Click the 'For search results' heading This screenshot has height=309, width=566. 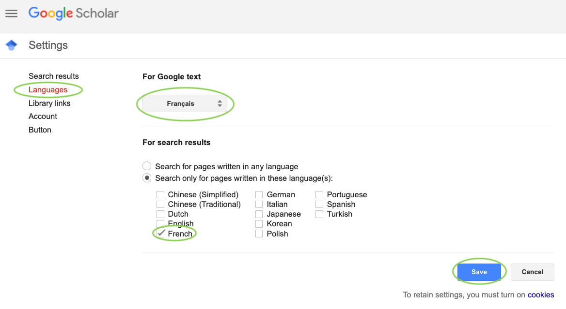pos(176,142)
